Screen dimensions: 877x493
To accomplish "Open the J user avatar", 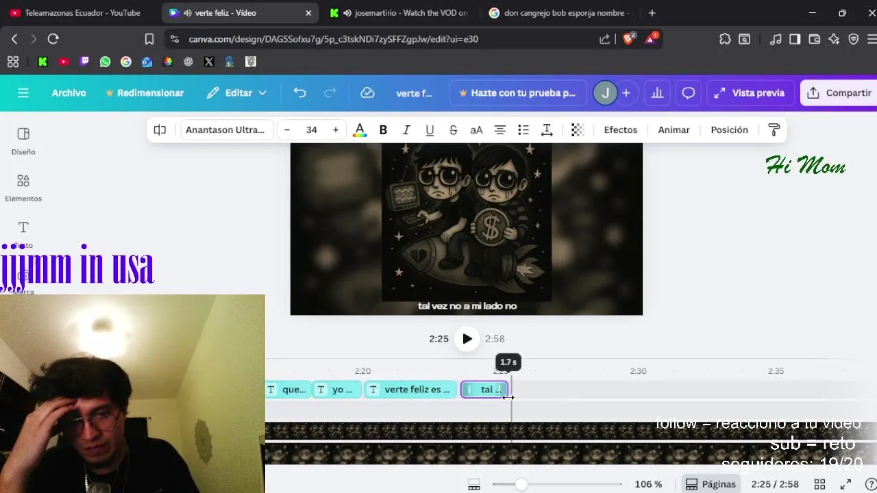I will (605, 93).
